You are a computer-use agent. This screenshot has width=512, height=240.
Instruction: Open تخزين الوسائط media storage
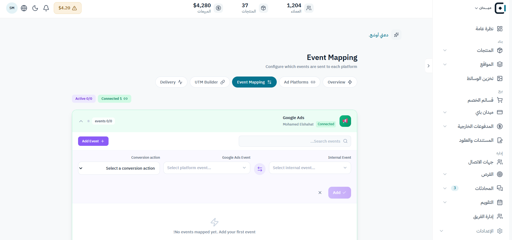(485, 78)
